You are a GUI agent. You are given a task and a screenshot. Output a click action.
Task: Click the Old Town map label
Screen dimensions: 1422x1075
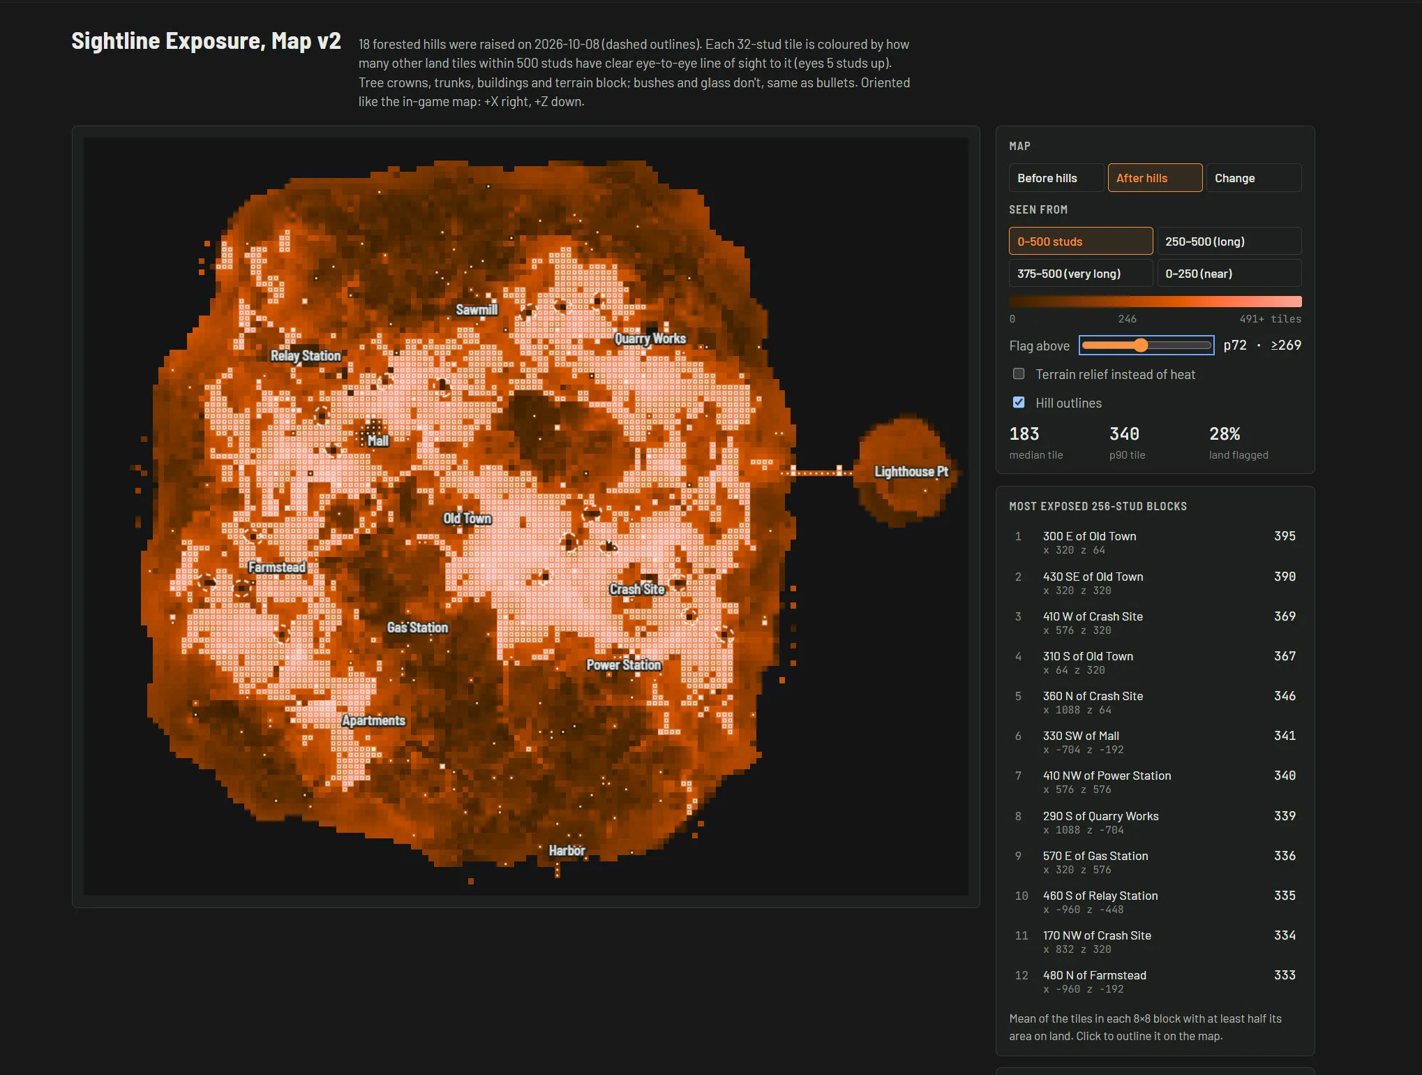(x=467, y=519)
